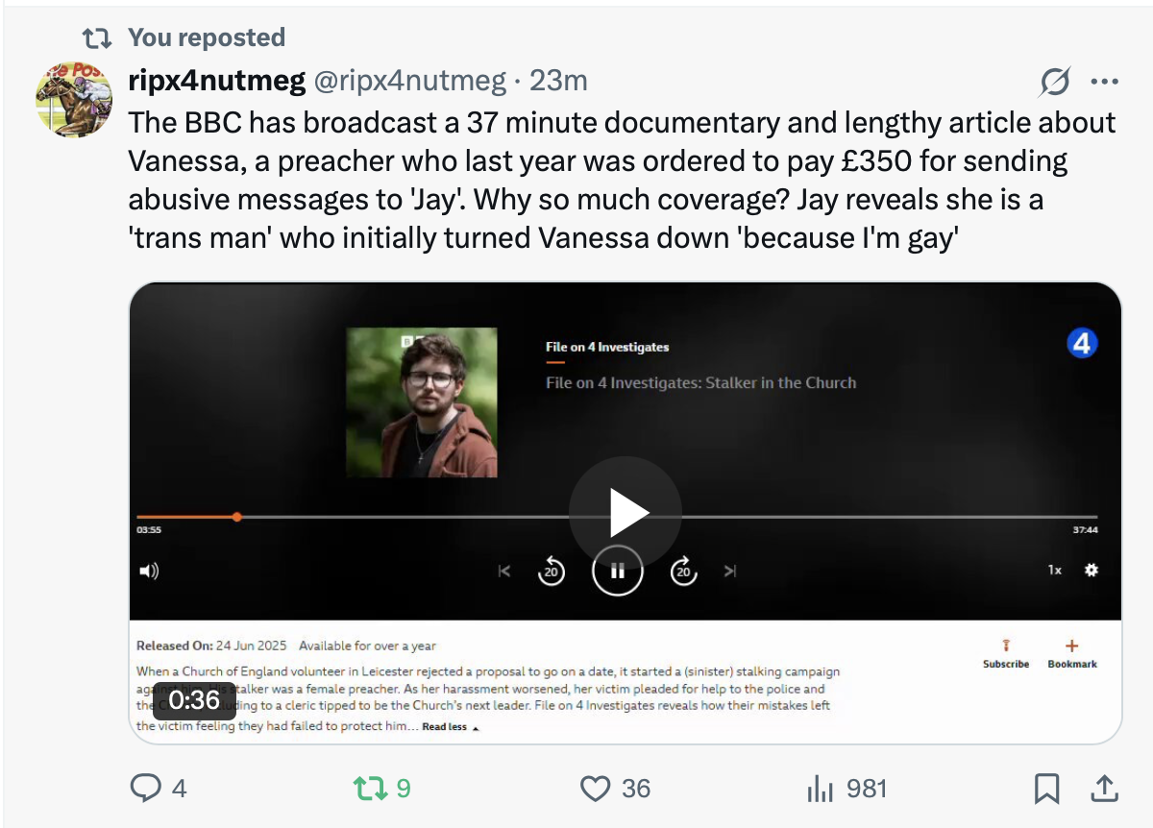The image size is (1153, 828).
Task: Open the reply comments icon
Action: tap(145, 789)
